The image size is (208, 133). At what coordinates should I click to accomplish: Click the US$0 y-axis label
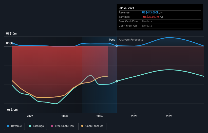[9, 43]
